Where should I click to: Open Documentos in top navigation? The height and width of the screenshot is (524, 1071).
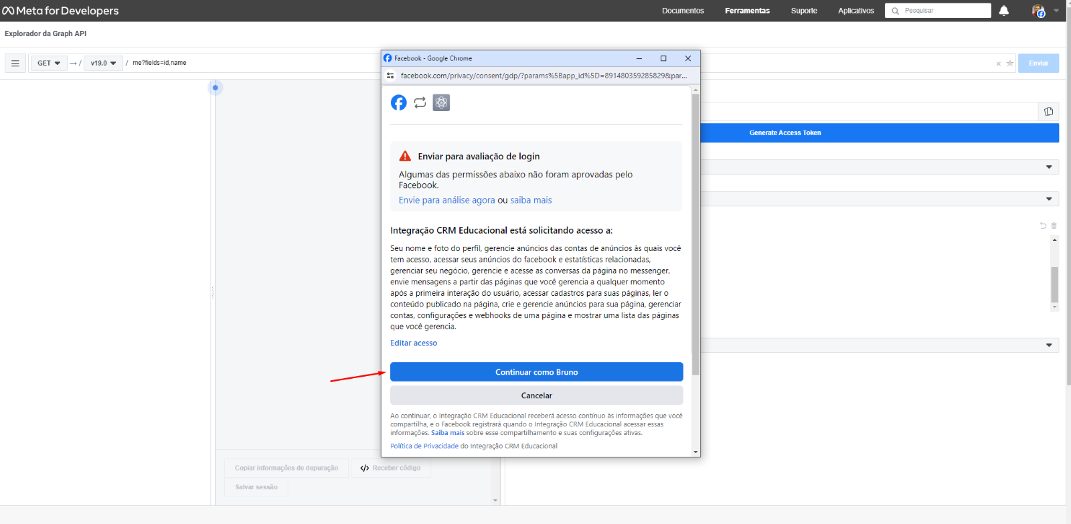[x=683, y=11]
